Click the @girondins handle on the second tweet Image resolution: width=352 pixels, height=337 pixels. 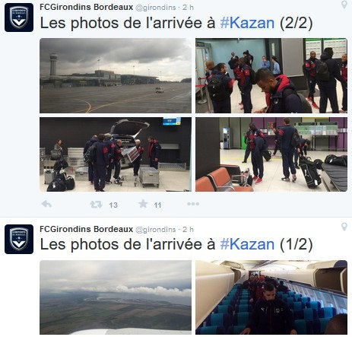(156, 230)
